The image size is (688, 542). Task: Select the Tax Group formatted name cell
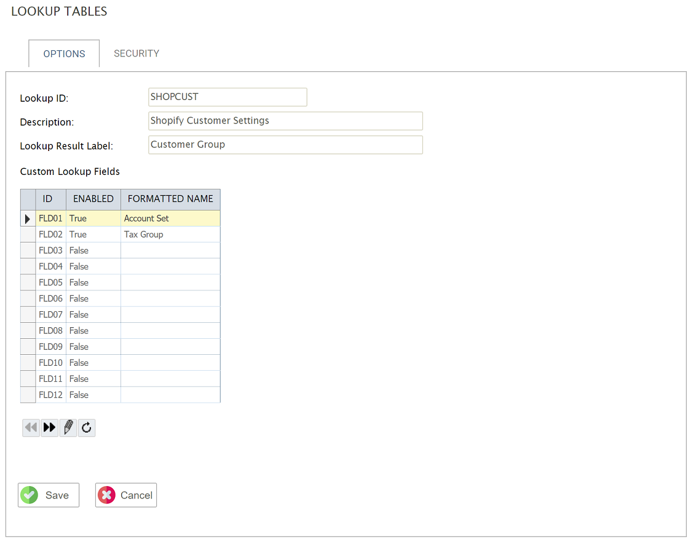(170, 234)
